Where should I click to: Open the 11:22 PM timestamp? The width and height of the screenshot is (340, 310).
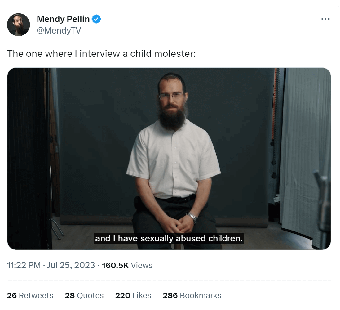[24, 265]
